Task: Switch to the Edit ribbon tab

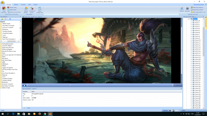Action: tap(29, 5)
